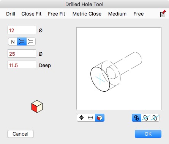Click the OK button
169x144 pixels.
point(148,134)
